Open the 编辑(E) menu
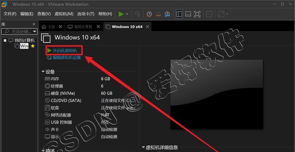295x152 pixels. pyautogui.click(x=27, y=14)
